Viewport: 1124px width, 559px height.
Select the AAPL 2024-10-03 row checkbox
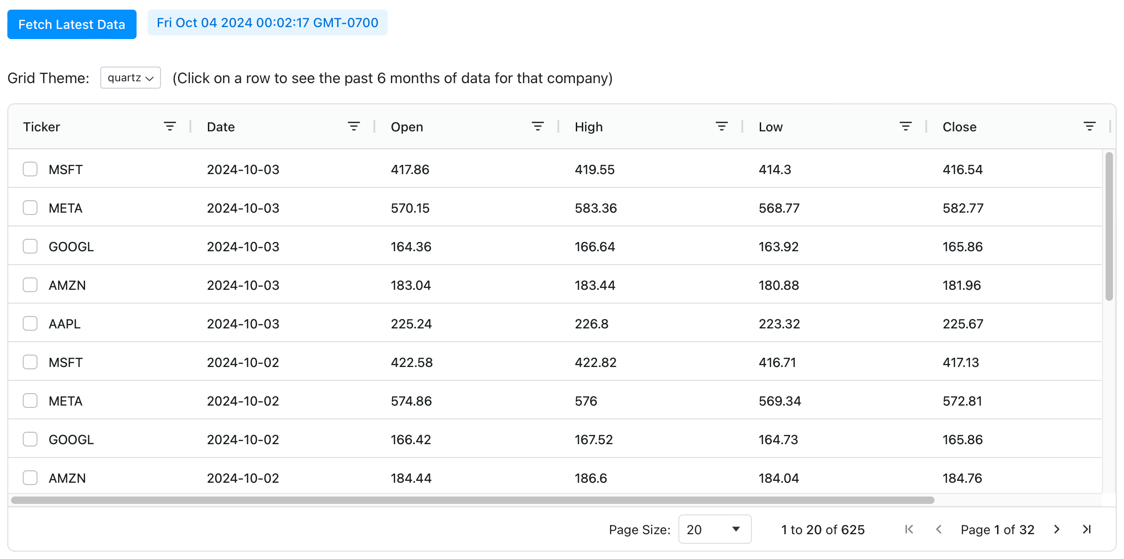tap(30, 323)
